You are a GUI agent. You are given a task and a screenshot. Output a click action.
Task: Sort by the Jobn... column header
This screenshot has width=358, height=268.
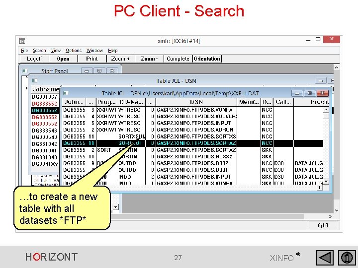click(74, 102)
